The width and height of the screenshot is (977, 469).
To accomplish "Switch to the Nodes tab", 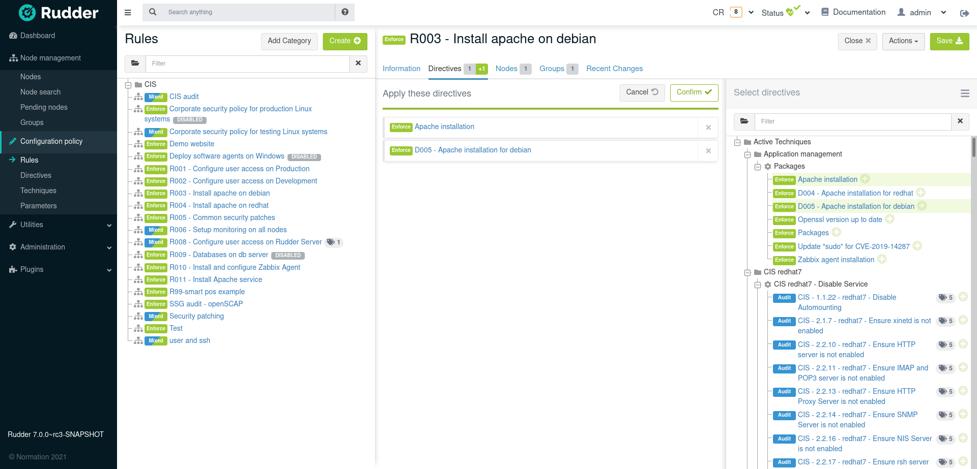I will [506, 69].
